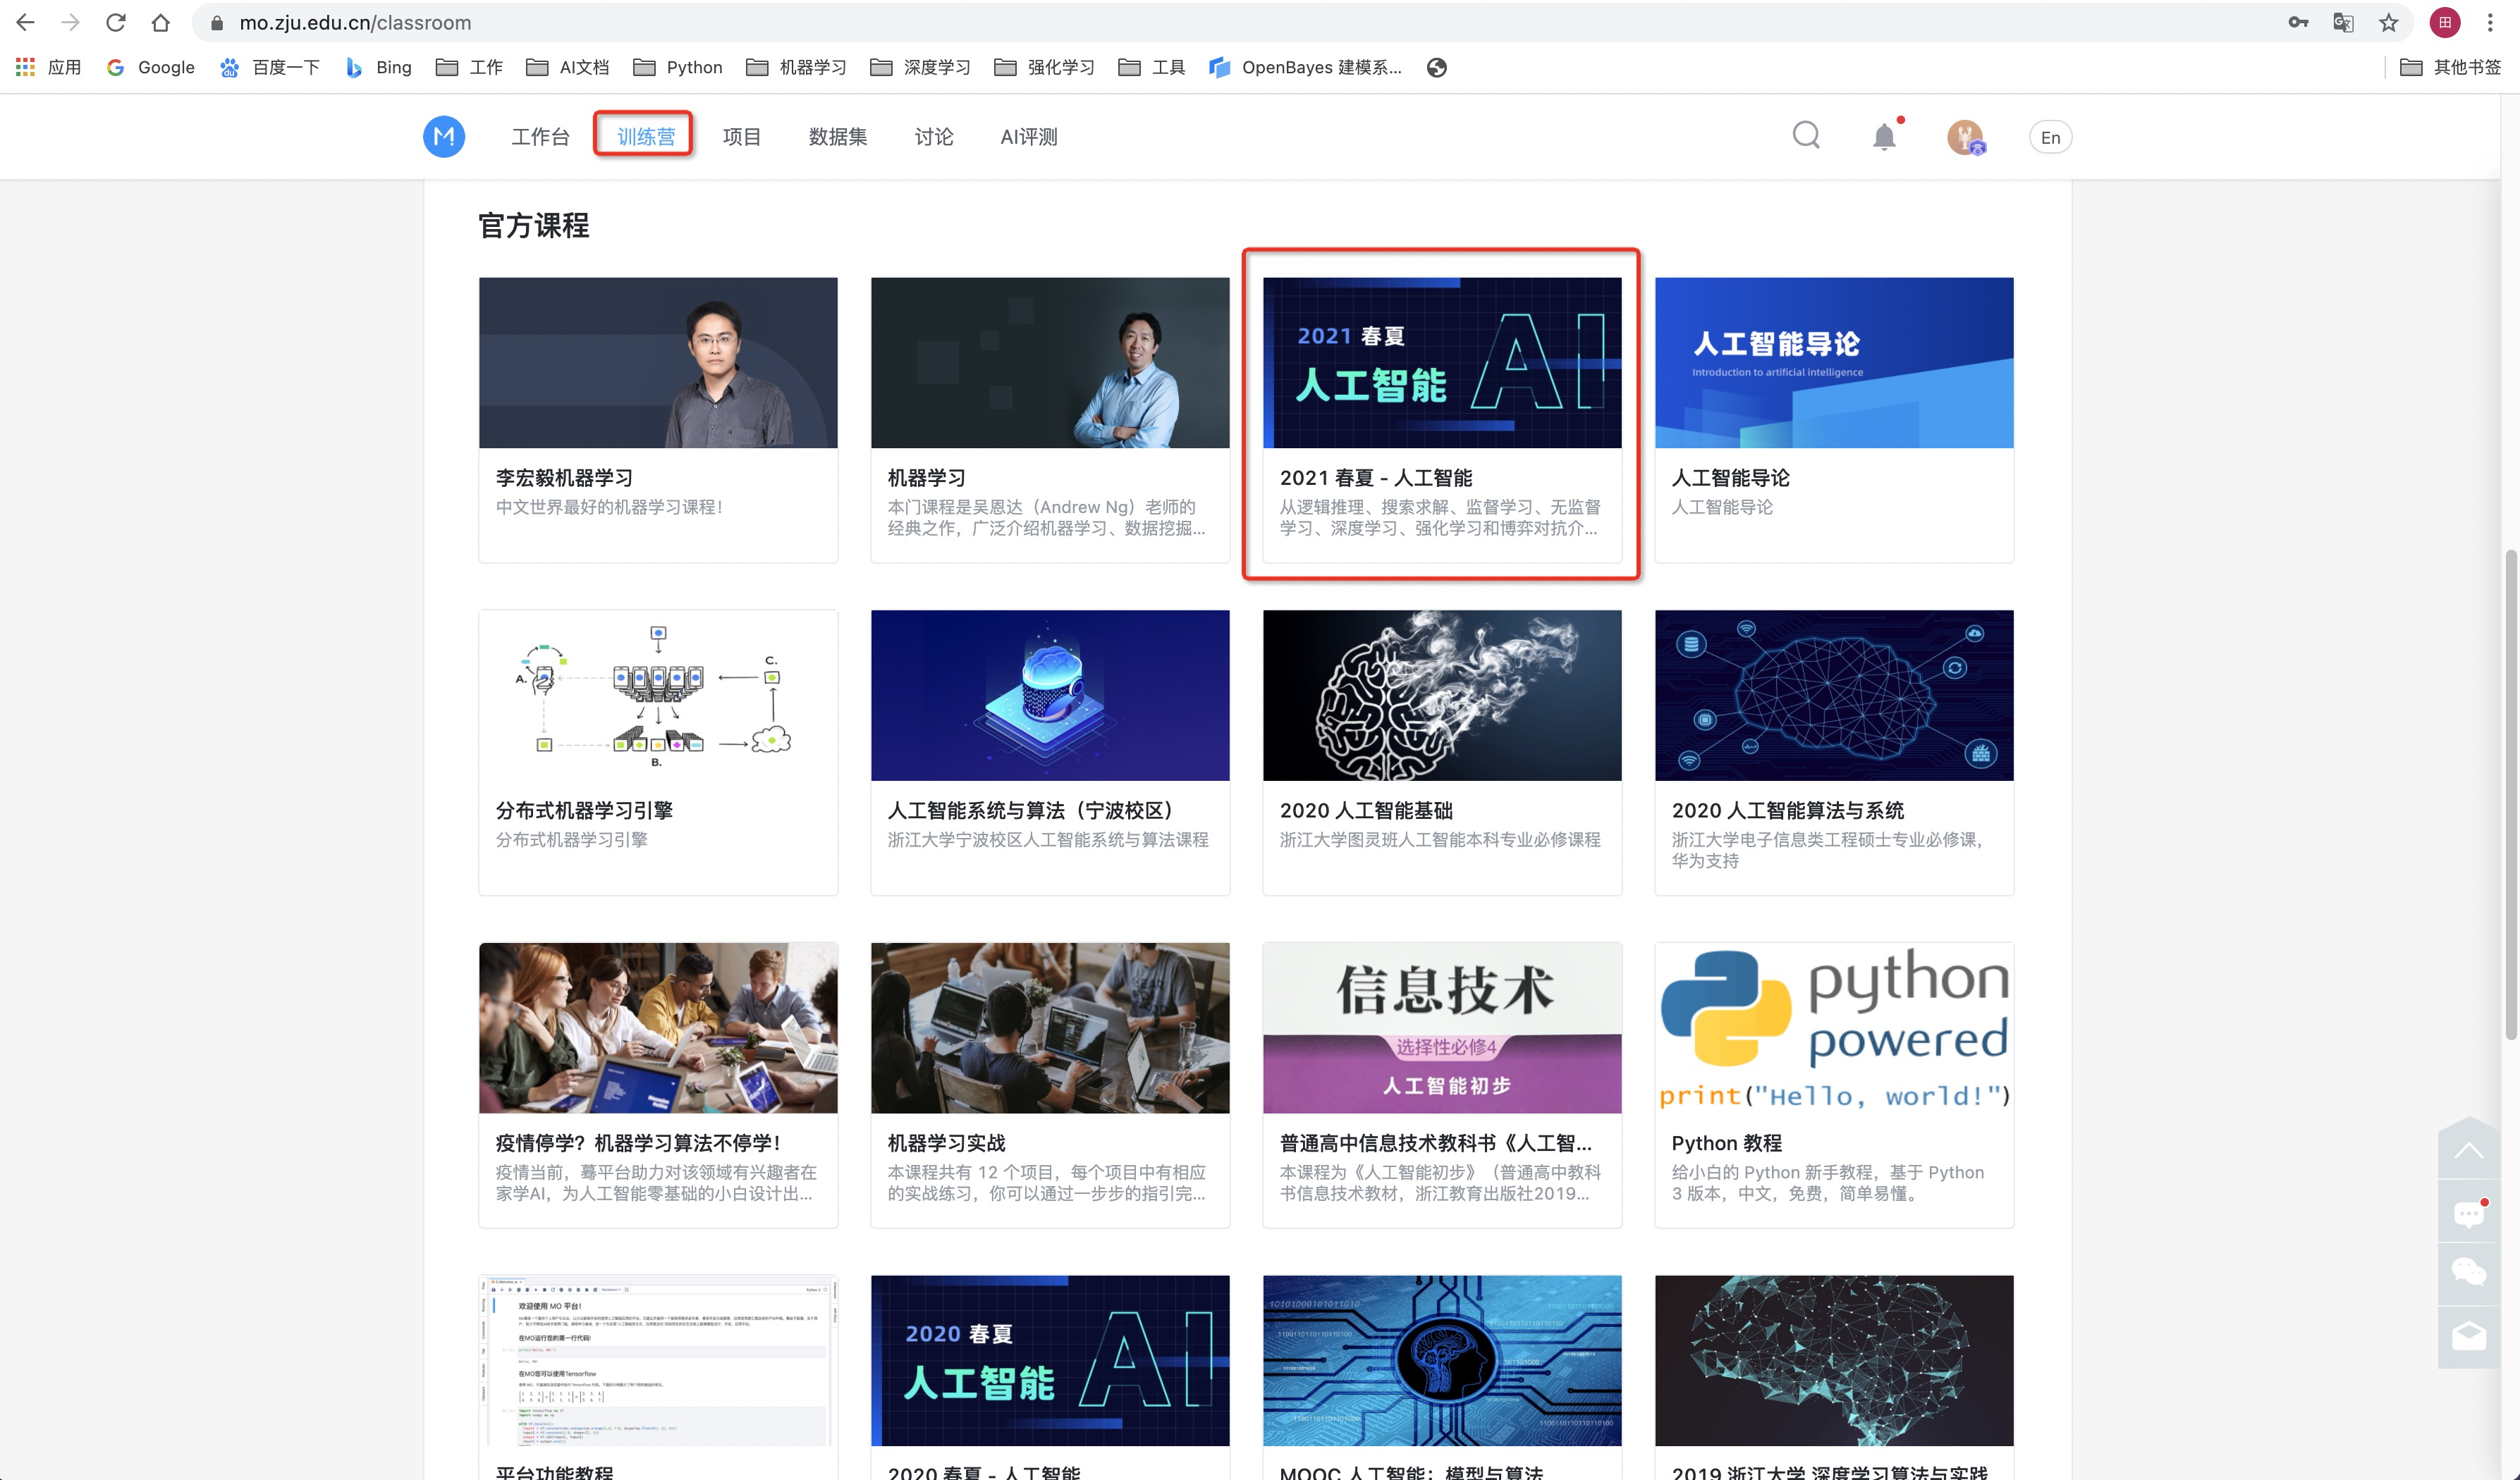
Task: Open the 2019 浙江大学 深度学习 thumbnail
Action: tap(1834, 1360)
